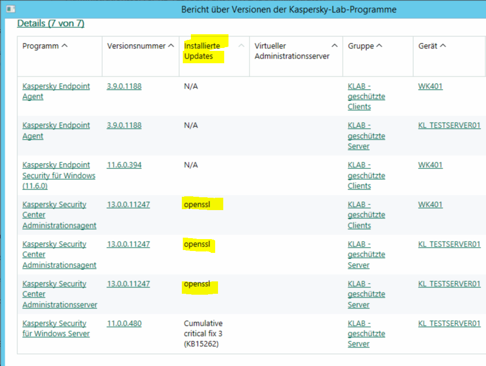The width and height of the screenshot is (486, 366).
Task: Open group geschützte Server for Endpoint Agent
Action: [x=367, y=136]
